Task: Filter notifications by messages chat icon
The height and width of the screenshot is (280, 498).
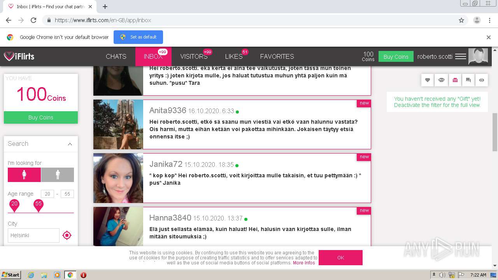Action: pyautogui.click(x=468, y=80)
